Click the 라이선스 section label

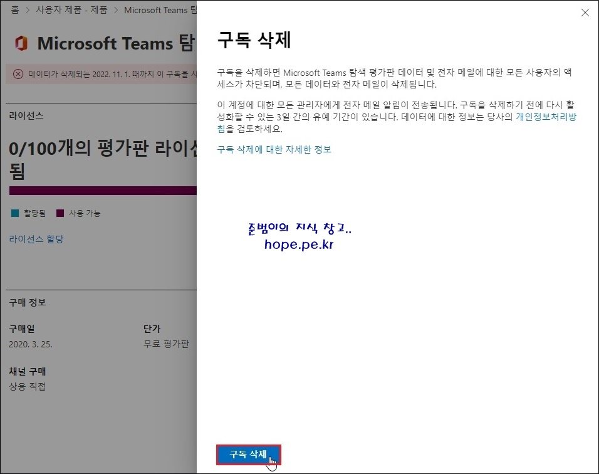click(26, 115)
